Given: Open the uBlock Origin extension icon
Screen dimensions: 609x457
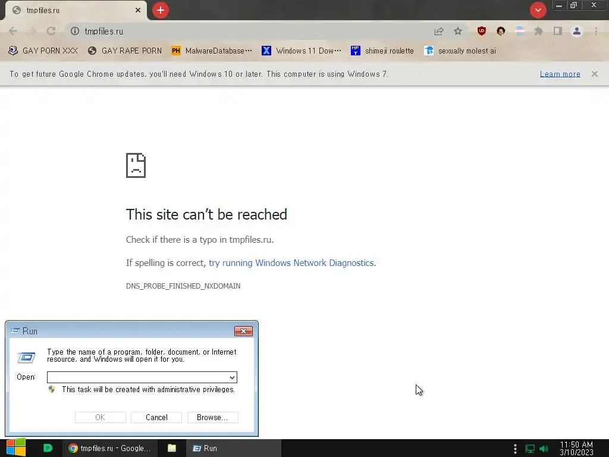Looking at the screenshot, I should pyautogui.click(x=482, y=31).
